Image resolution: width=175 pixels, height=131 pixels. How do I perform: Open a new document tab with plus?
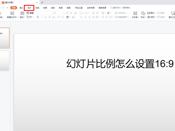click(x=42, y=2)
